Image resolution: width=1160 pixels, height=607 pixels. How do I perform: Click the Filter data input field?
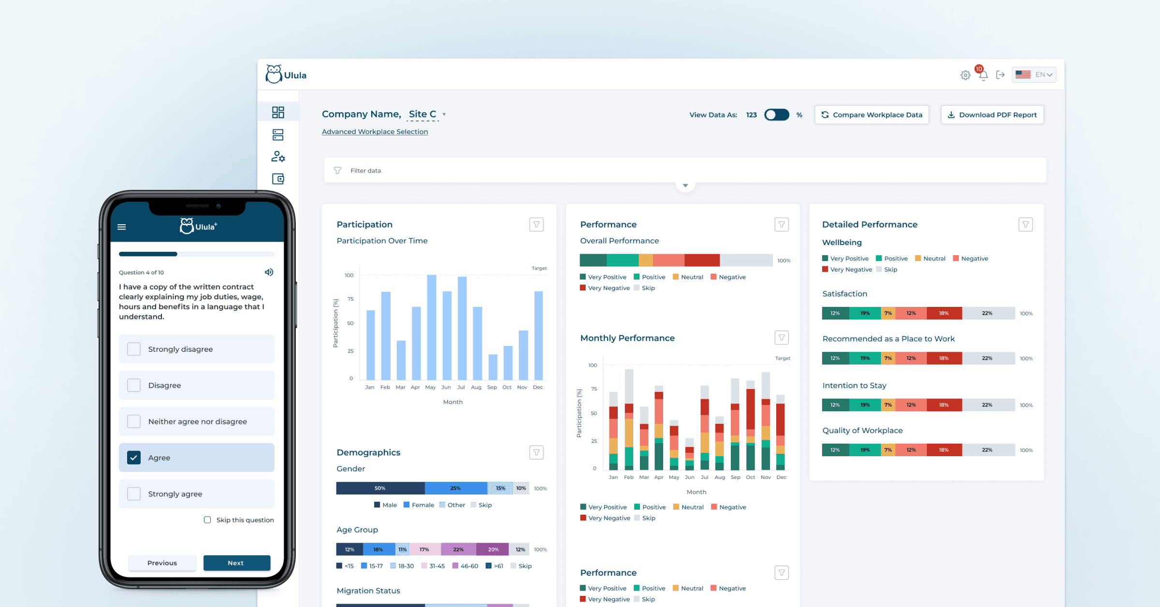click(365, 171)
